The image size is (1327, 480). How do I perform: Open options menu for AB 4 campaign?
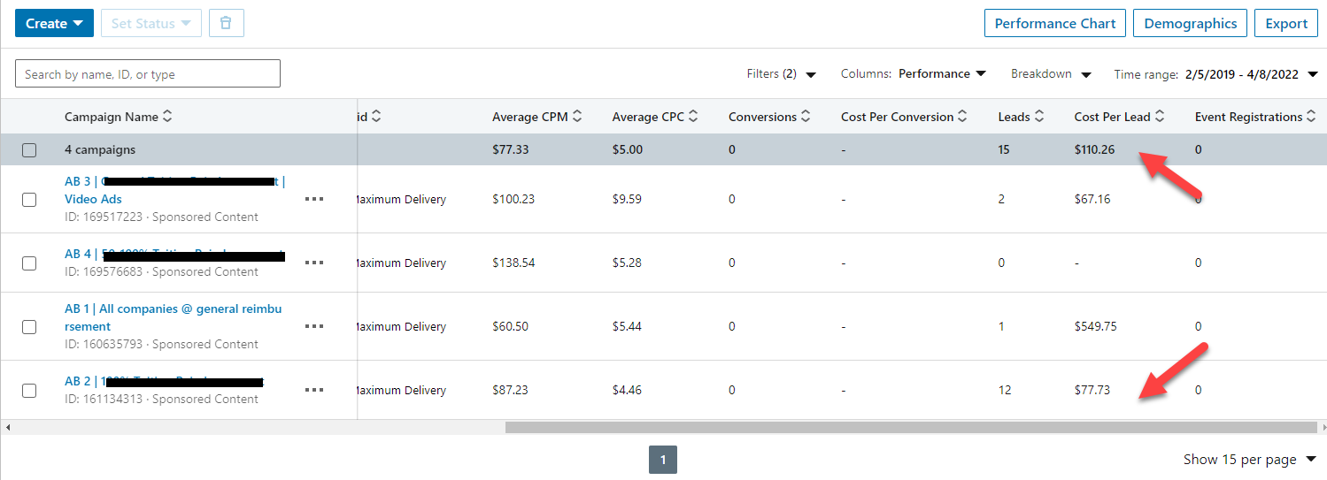pyautogui.click(x=314, y=263)
